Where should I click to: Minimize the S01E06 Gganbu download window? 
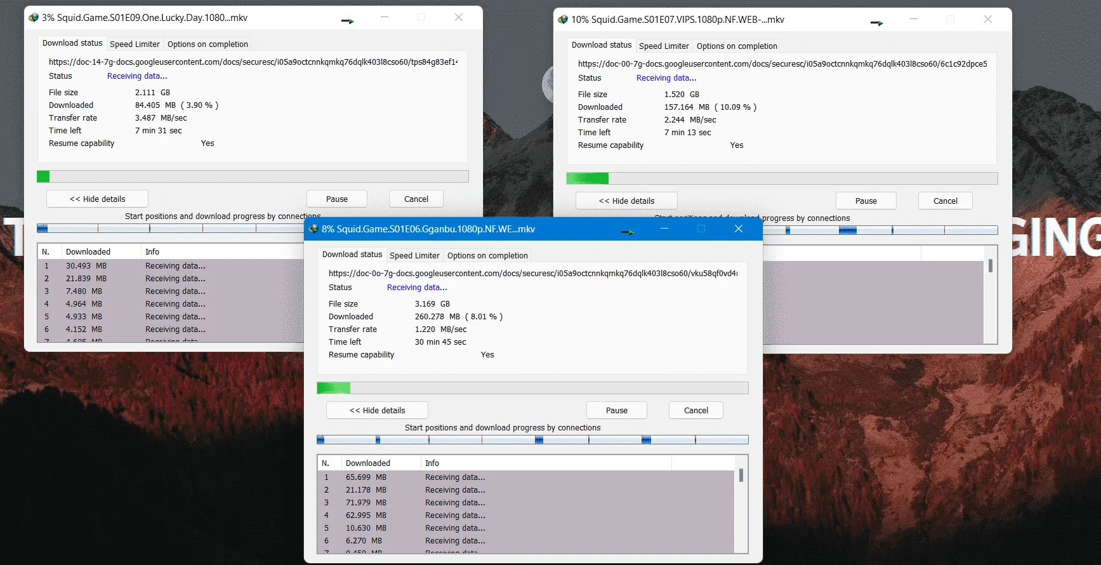[x=664, y=229]
